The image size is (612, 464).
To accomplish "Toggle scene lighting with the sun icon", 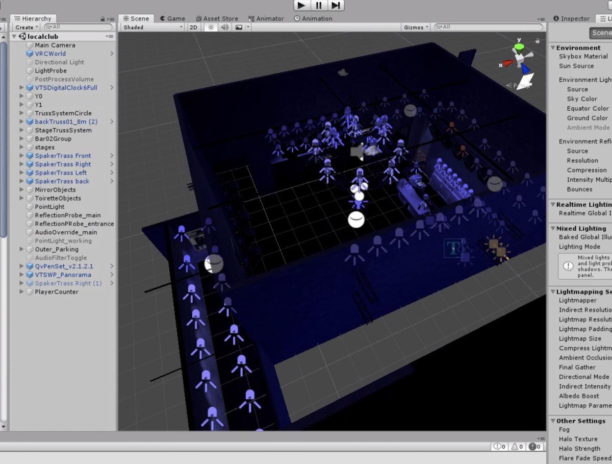I will (x=210, y=27).
